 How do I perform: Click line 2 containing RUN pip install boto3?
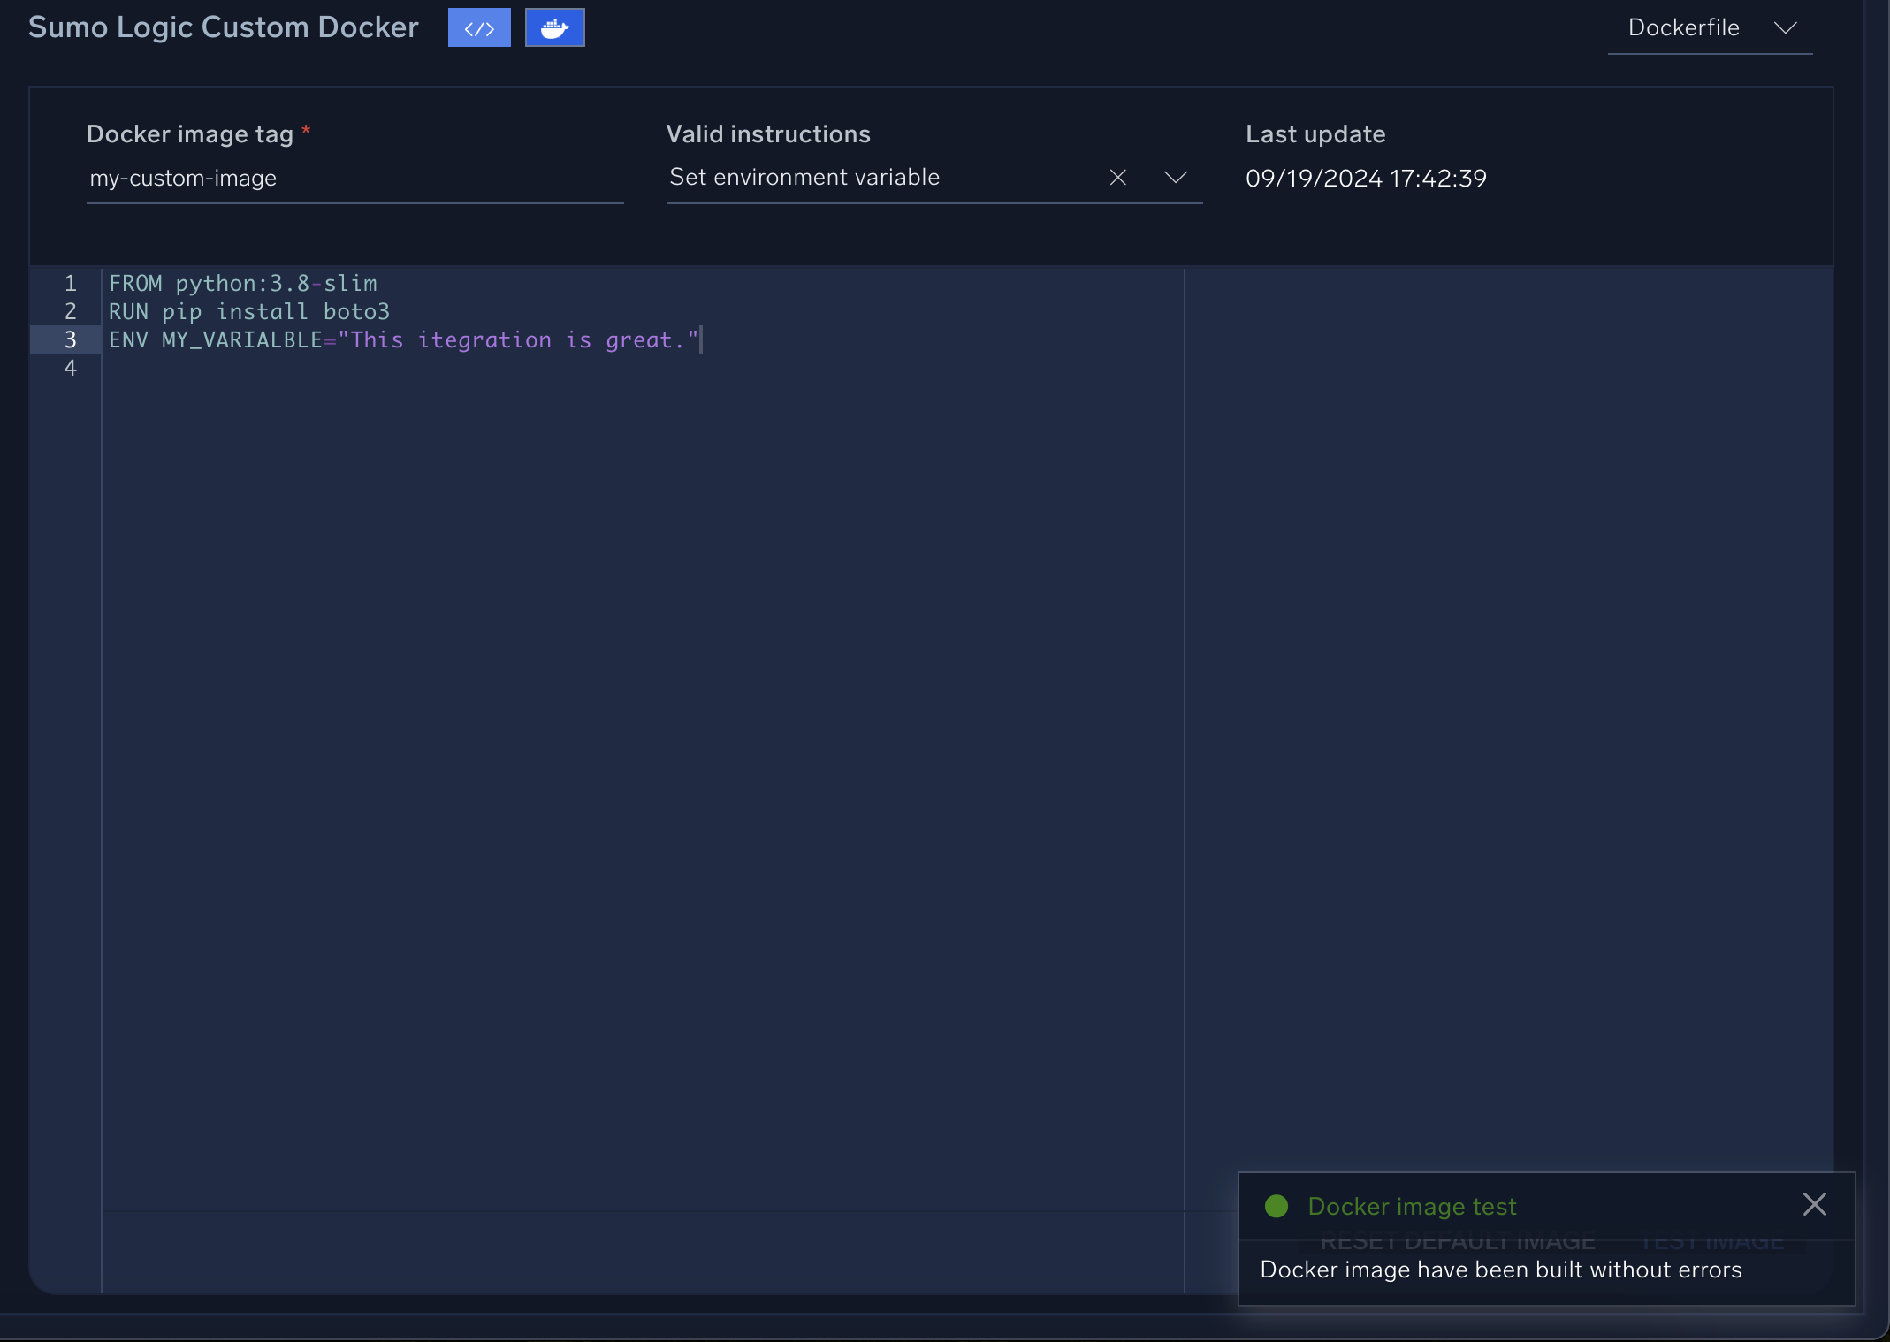[x=248, y=311]
